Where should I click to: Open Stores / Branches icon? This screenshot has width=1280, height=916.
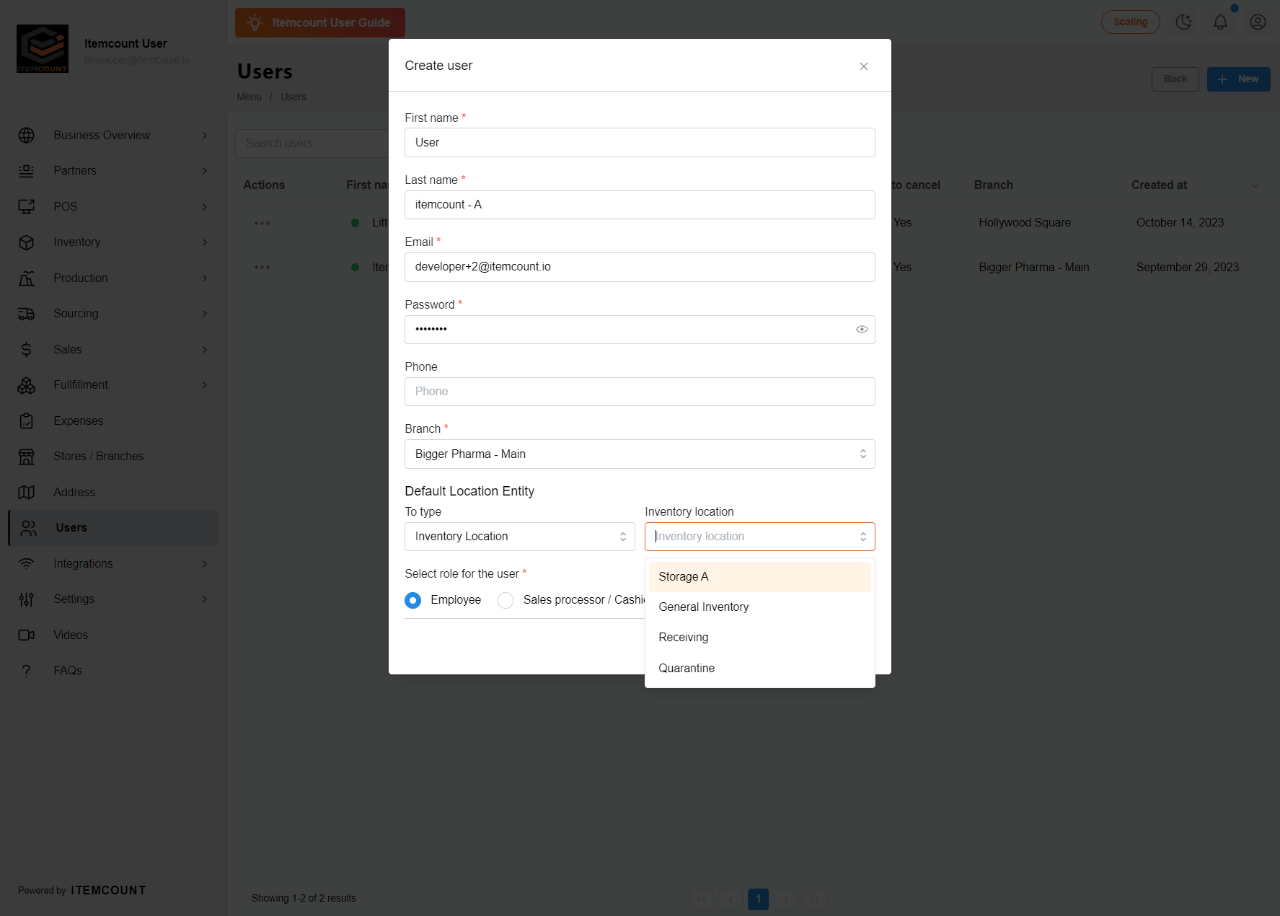tap(27, 457)
